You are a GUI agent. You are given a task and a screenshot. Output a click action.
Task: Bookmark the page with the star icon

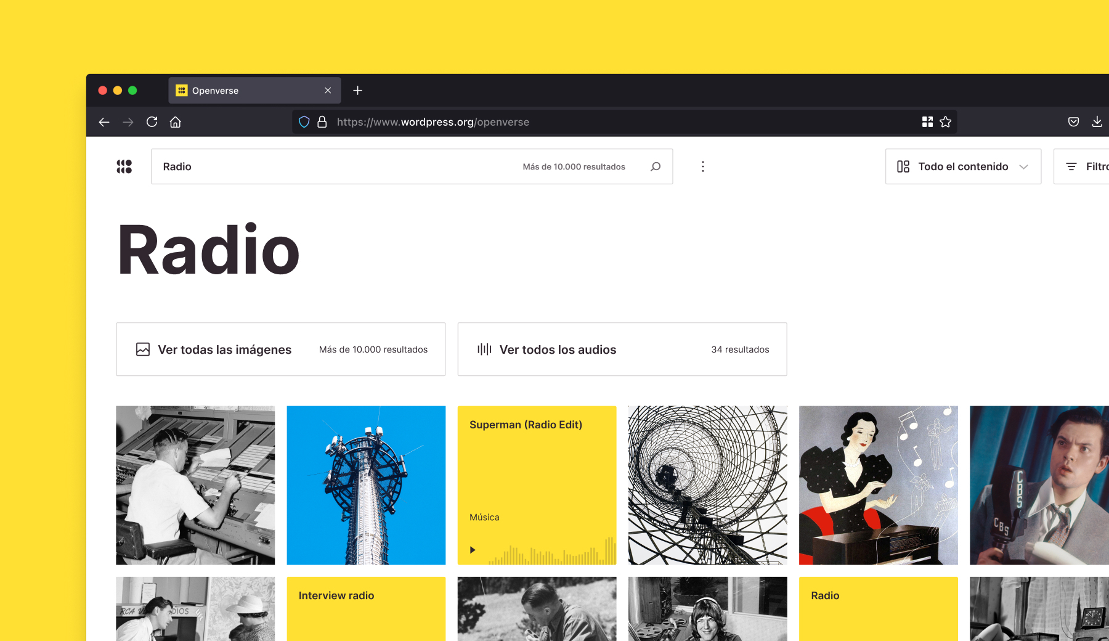pos(946,121)
